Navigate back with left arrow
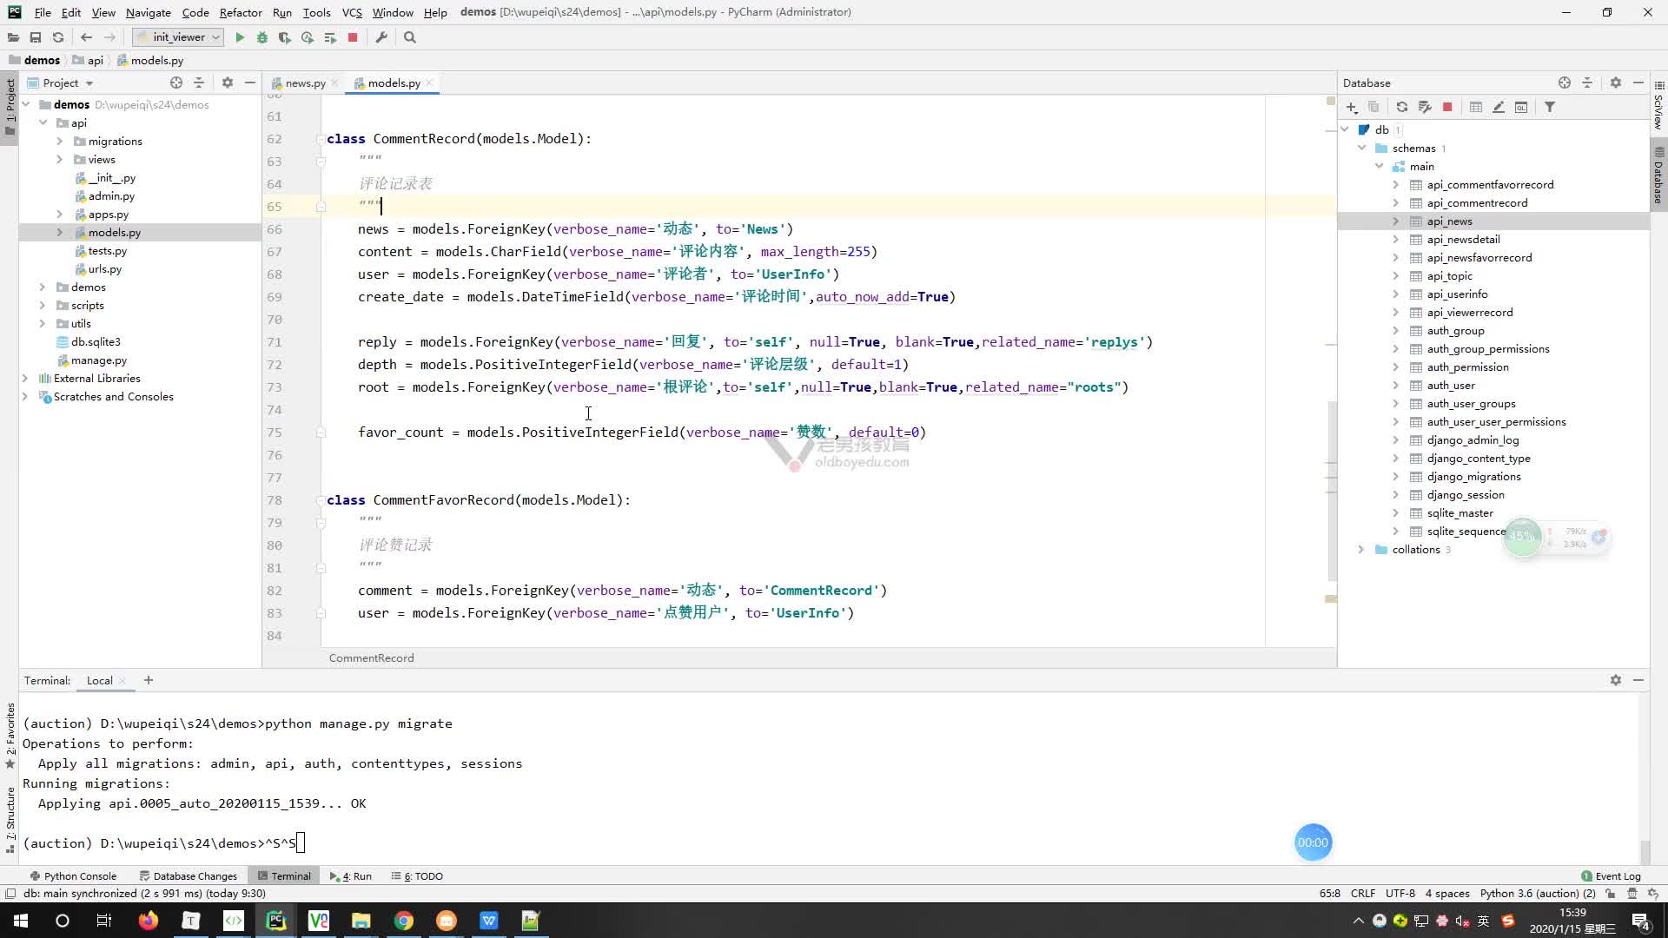 [86, 37]
